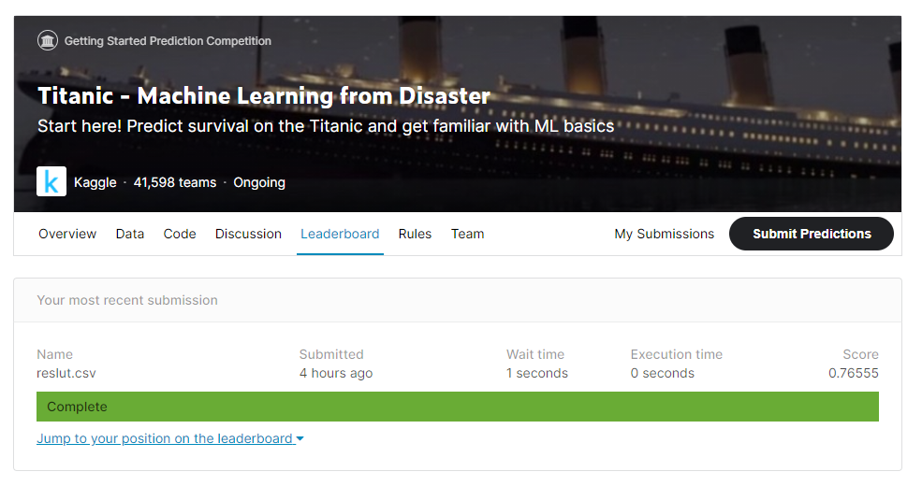Switch to the Data tab
The height and width of the screenshot is (486, 922).
point(130,234)
